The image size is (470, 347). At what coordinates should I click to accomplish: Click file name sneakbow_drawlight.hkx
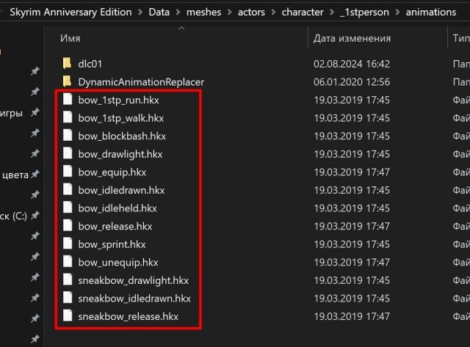click(x=134, y=280)
